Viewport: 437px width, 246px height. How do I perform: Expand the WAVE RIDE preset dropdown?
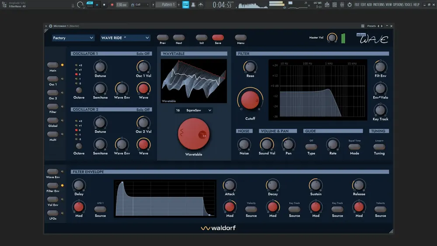pos(125,38)
